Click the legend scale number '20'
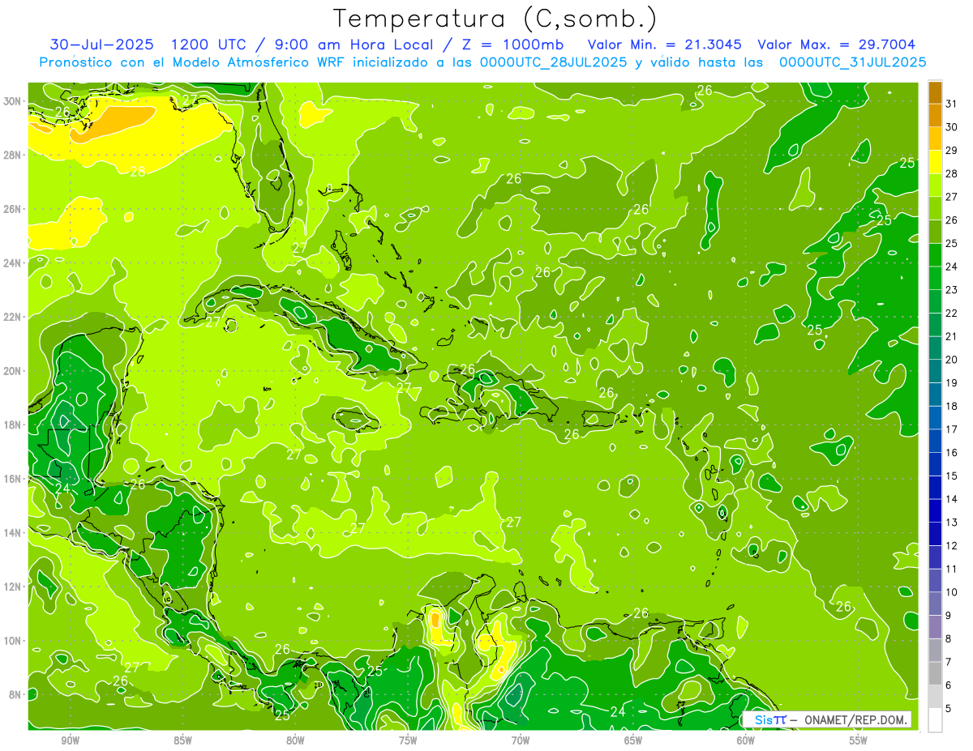 952,360
